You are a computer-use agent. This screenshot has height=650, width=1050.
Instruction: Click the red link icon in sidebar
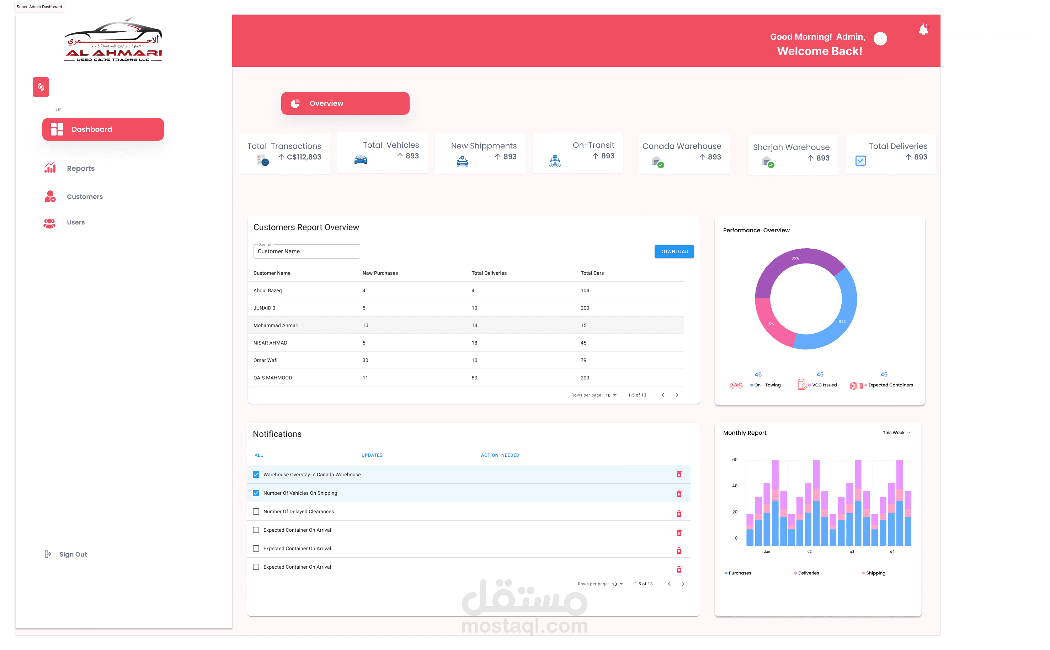[41, 87]
